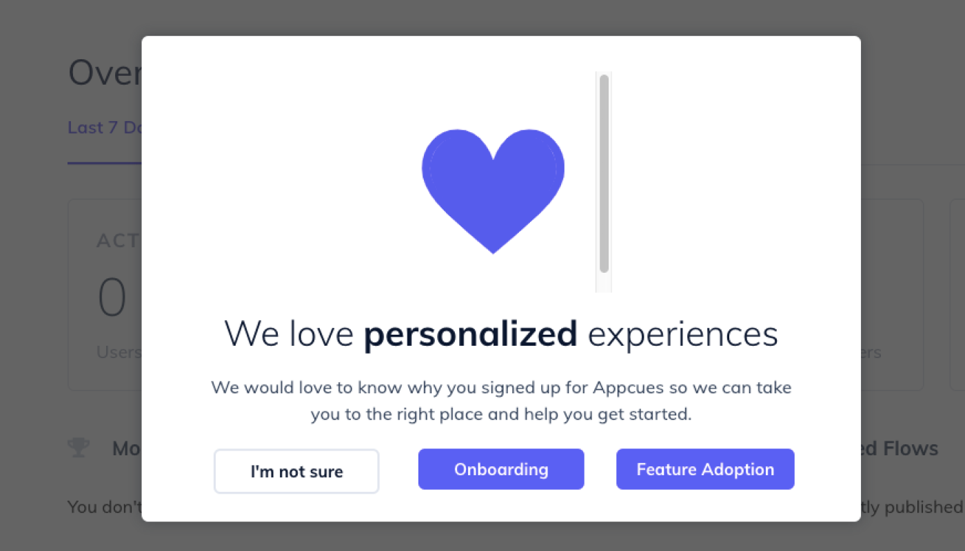Click the purple heart icon
Viewport: 965px width, 551px height.
coord(493,186)
